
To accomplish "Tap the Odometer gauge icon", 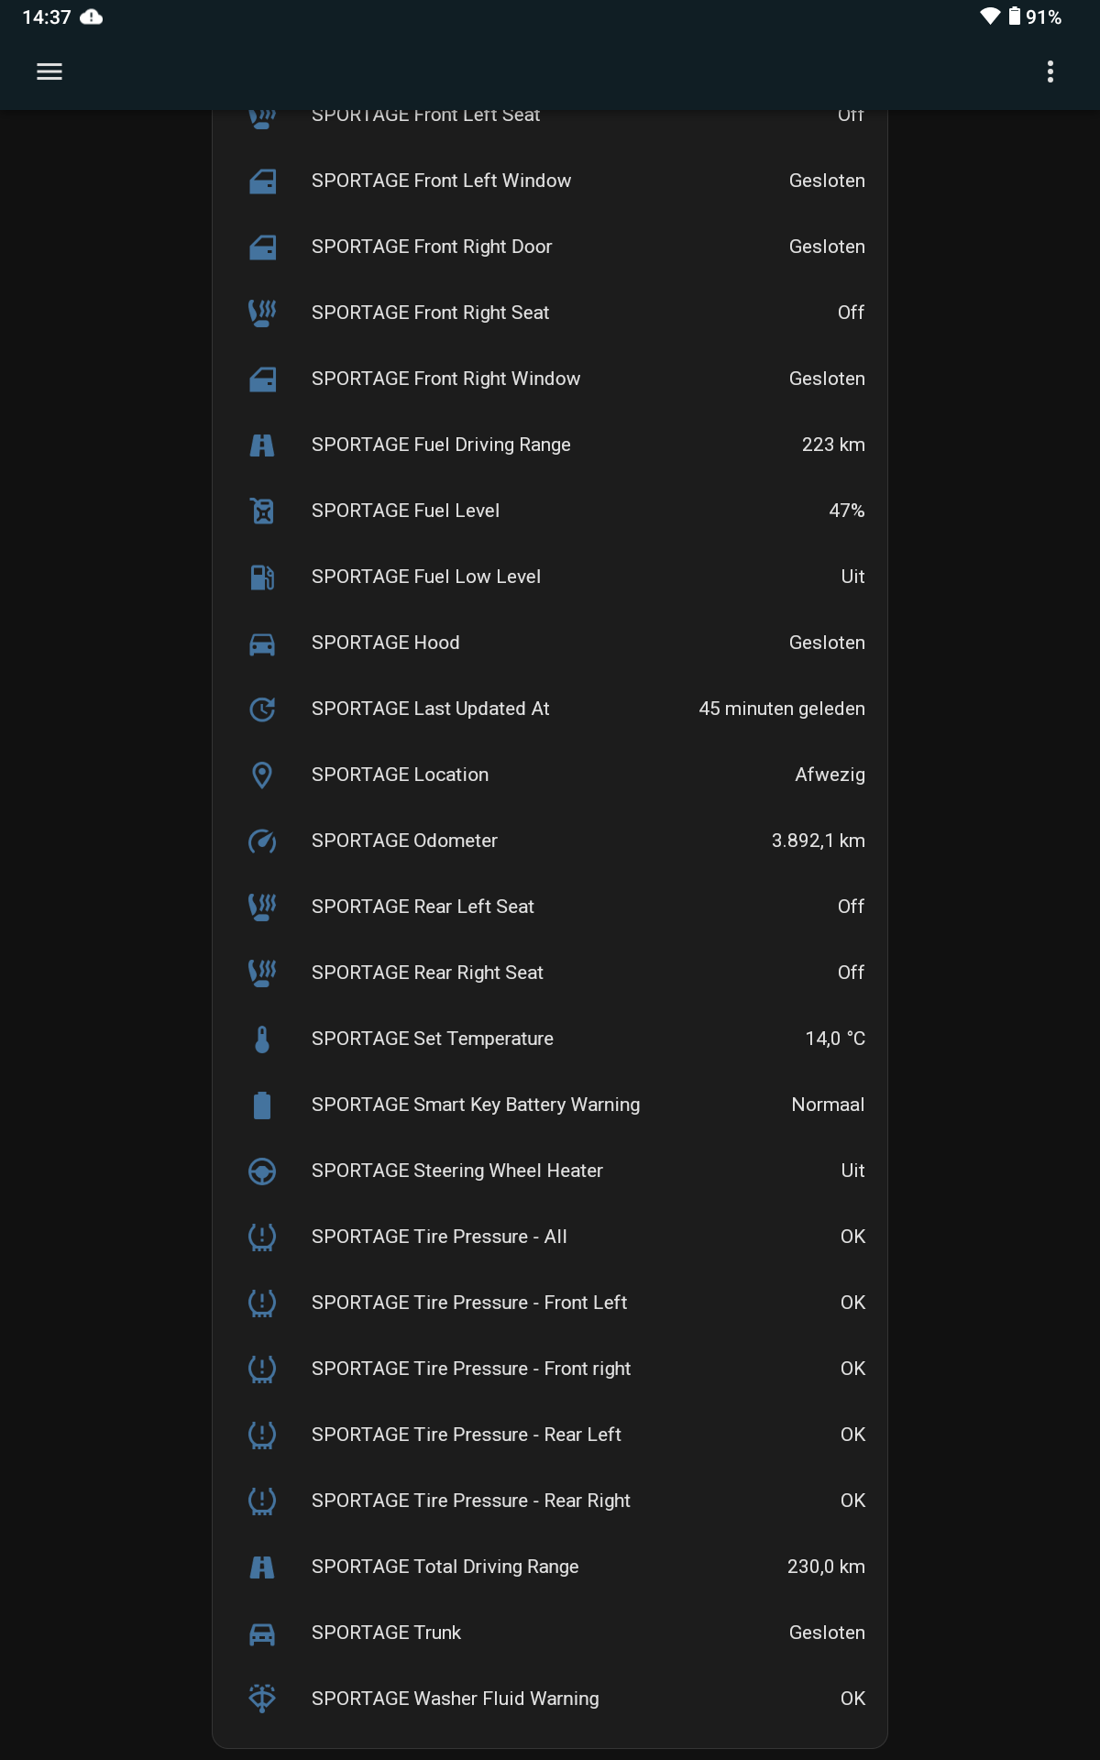I will [262, 841].
